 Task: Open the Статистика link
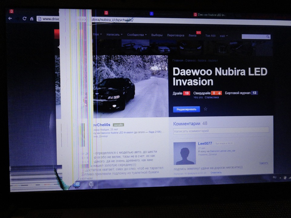click(x=212, y=97)
